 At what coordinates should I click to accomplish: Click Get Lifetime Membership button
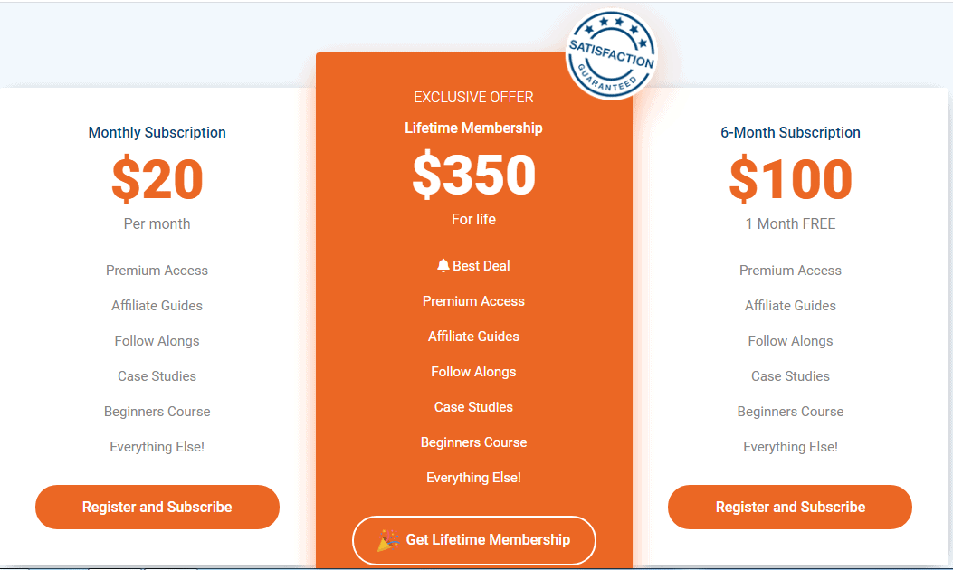(x=474, y=540)
